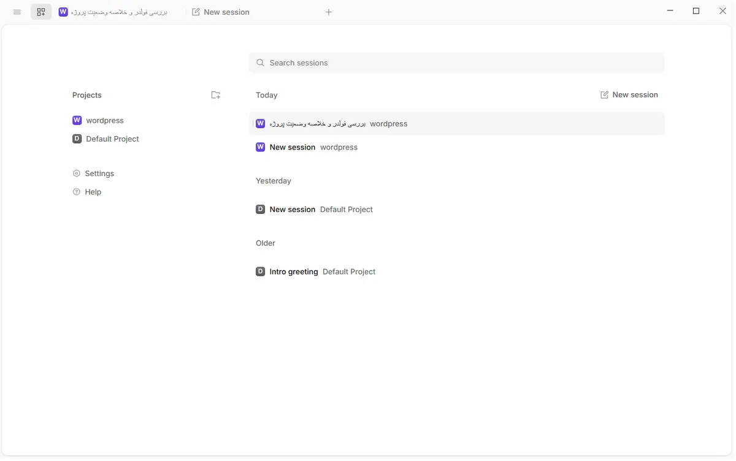The image size is (736, 461).
Task: Click the sessions grid overview icon
Action: 41,12
